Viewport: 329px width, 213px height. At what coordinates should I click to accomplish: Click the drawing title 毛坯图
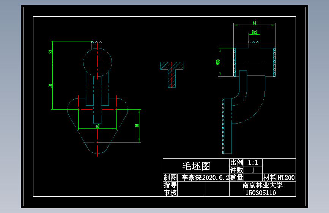click(x=196, y=166)
